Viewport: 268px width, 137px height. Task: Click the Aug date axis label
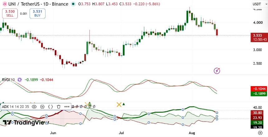click(x=191, y=133)
